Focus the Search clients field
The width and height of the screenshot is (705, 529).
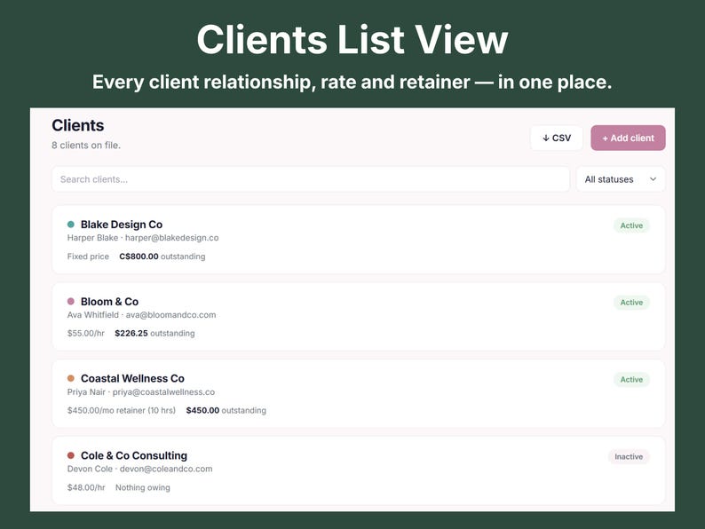coord(311,179)
